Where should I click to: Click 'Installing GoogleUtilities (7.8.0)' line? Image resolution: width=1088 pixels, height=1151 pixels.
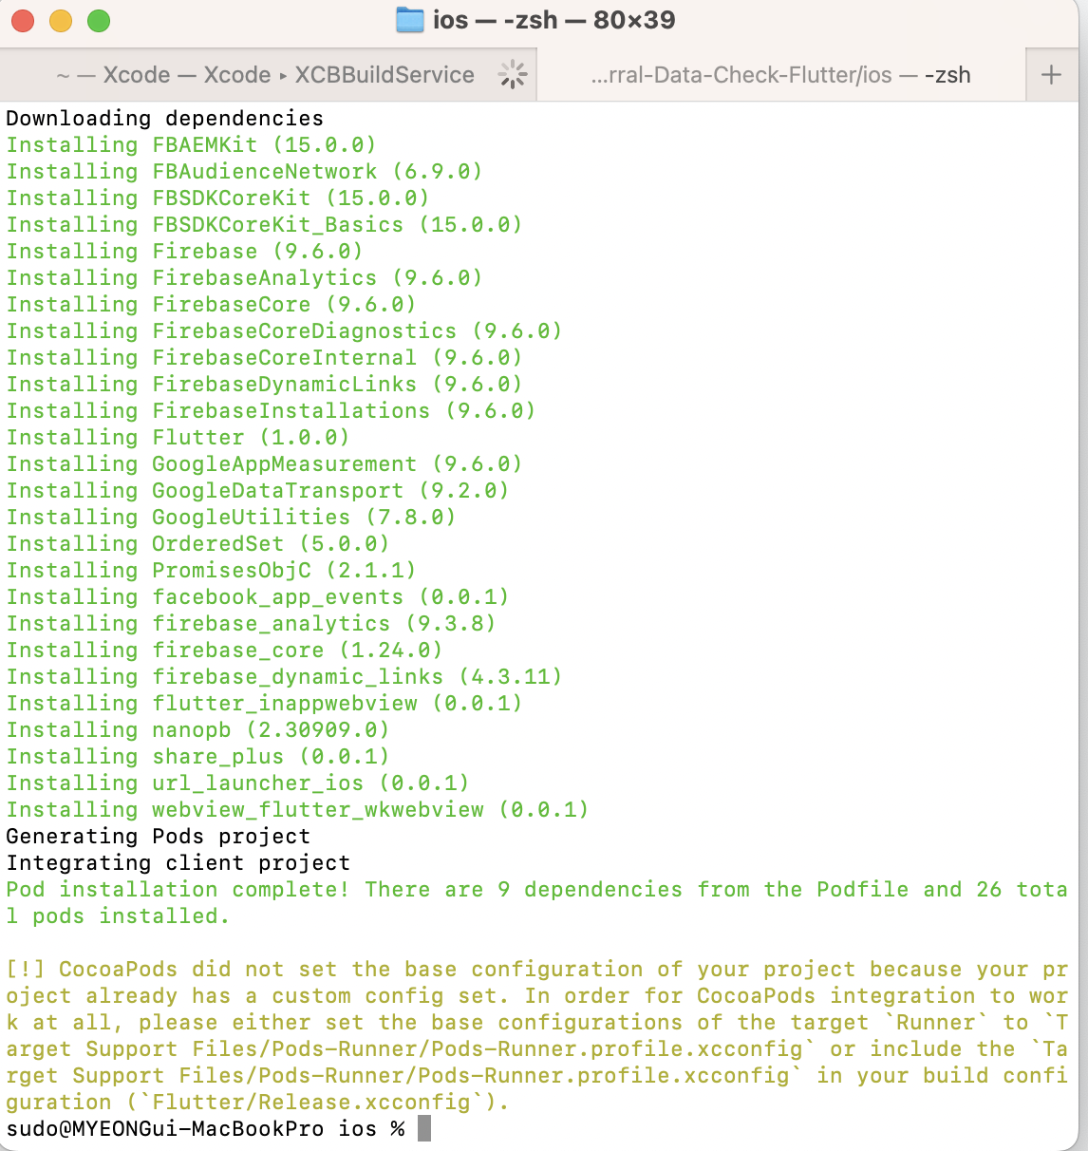(x=232, y=518)
